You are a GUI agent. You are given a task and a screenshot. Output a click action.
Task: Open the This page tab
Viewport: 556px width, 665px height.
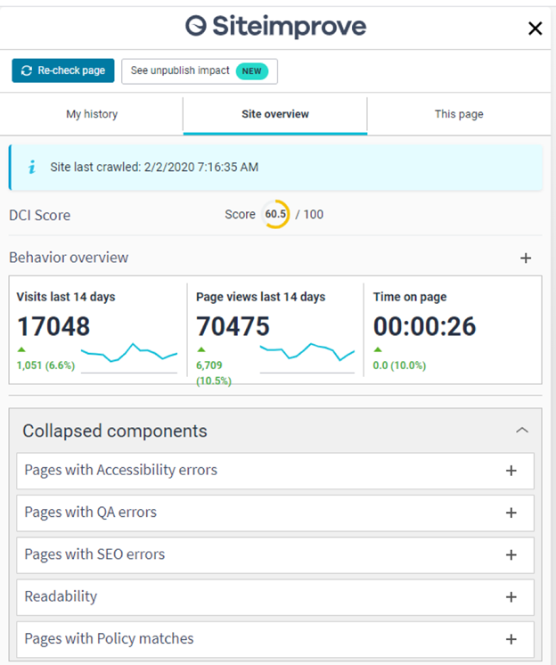(x=459, y=114)
